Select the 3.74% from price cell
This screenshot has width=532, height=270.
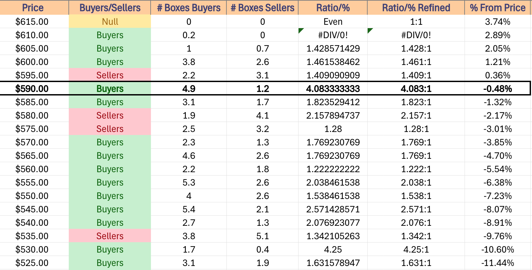click(x=497, y=21)
